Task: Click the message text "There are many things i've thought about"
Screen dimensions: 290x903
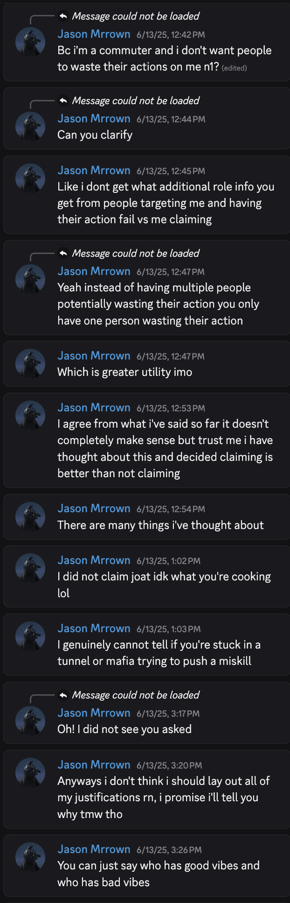Action: (160, 525)
